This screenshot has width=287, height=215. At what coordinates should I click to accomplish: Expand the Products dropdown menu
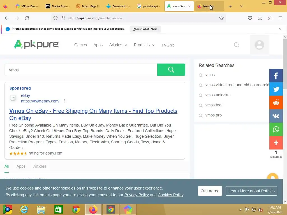(144, 45)
